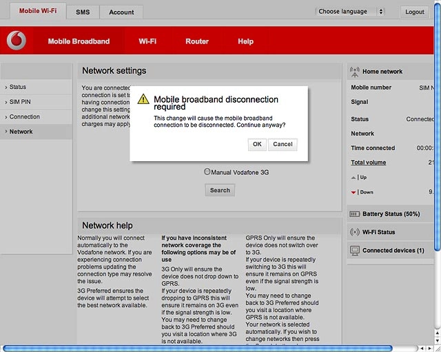The height and width of the screenshot is (352, 441).
Task: Select Mobile Broadband in red menu
Action: tap(79, 41)
